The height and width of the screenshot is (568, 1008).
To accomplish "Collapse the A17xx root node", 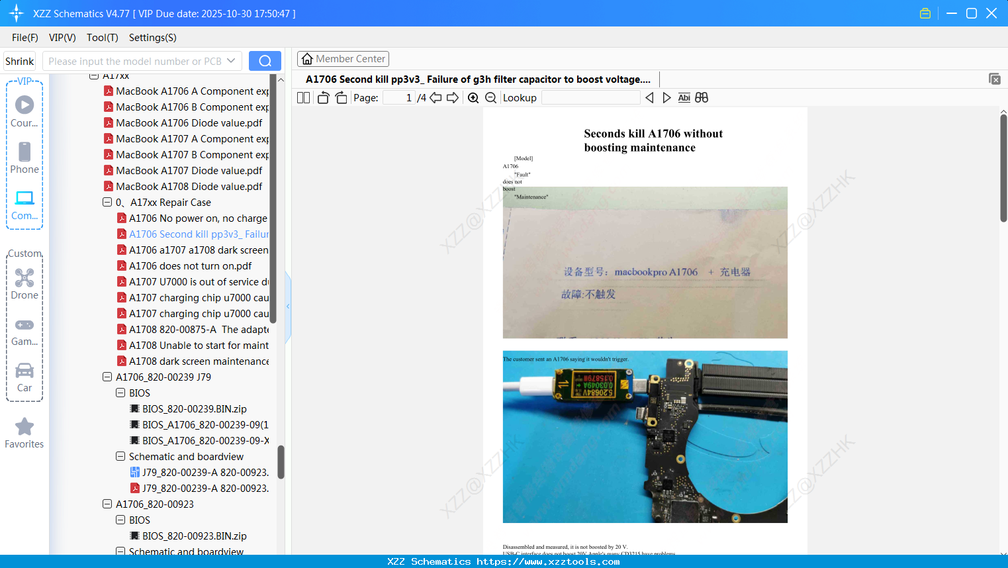I will 94,75.
